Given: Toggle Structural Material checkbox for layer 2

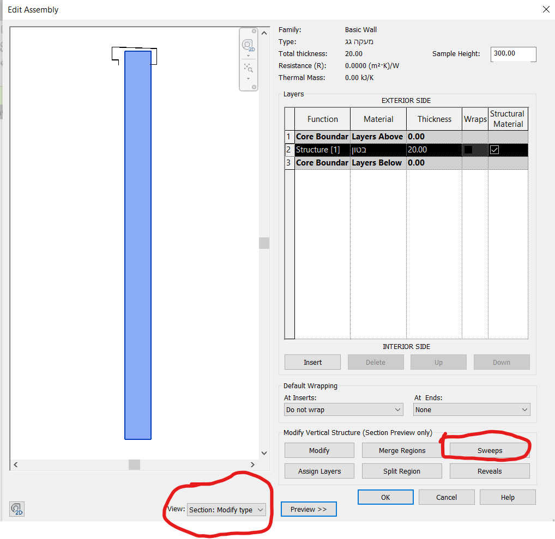Looking at the screenshot, I should [x=494, y=150].
